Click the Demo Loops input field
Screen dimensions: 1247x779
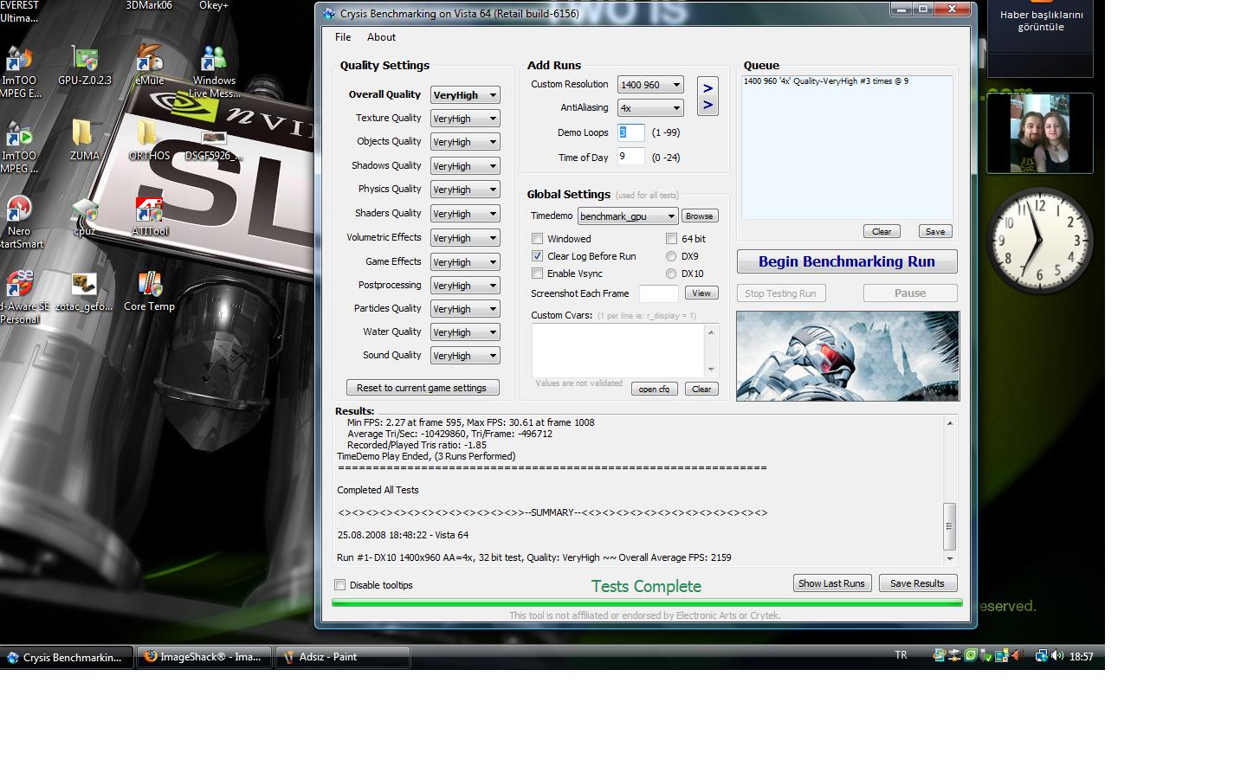pos(630,132)
